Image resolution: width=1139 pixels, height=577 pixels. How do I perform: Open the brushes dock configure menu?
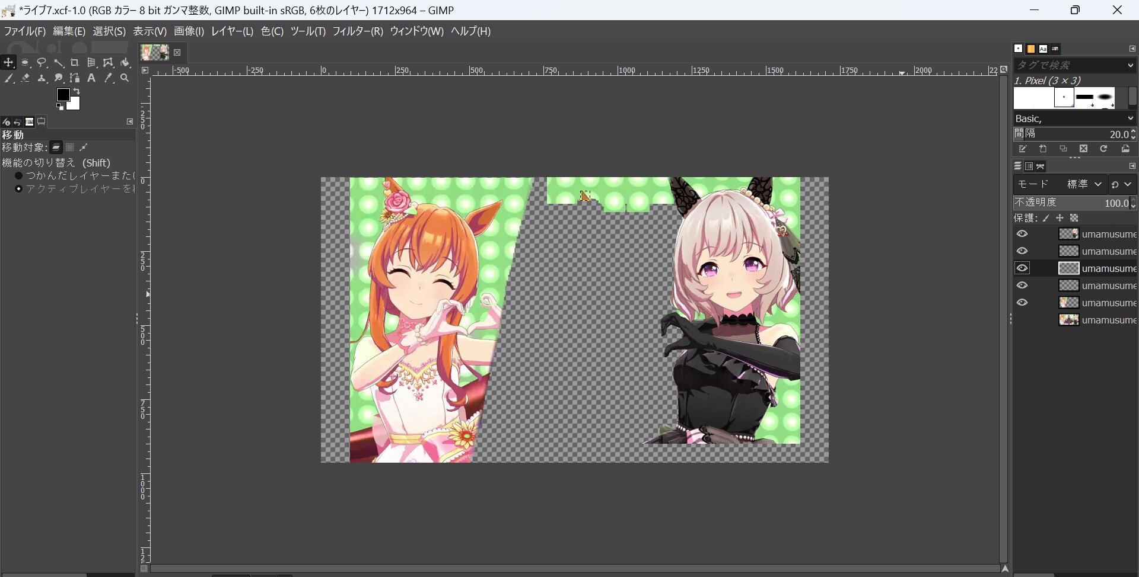1132,49
